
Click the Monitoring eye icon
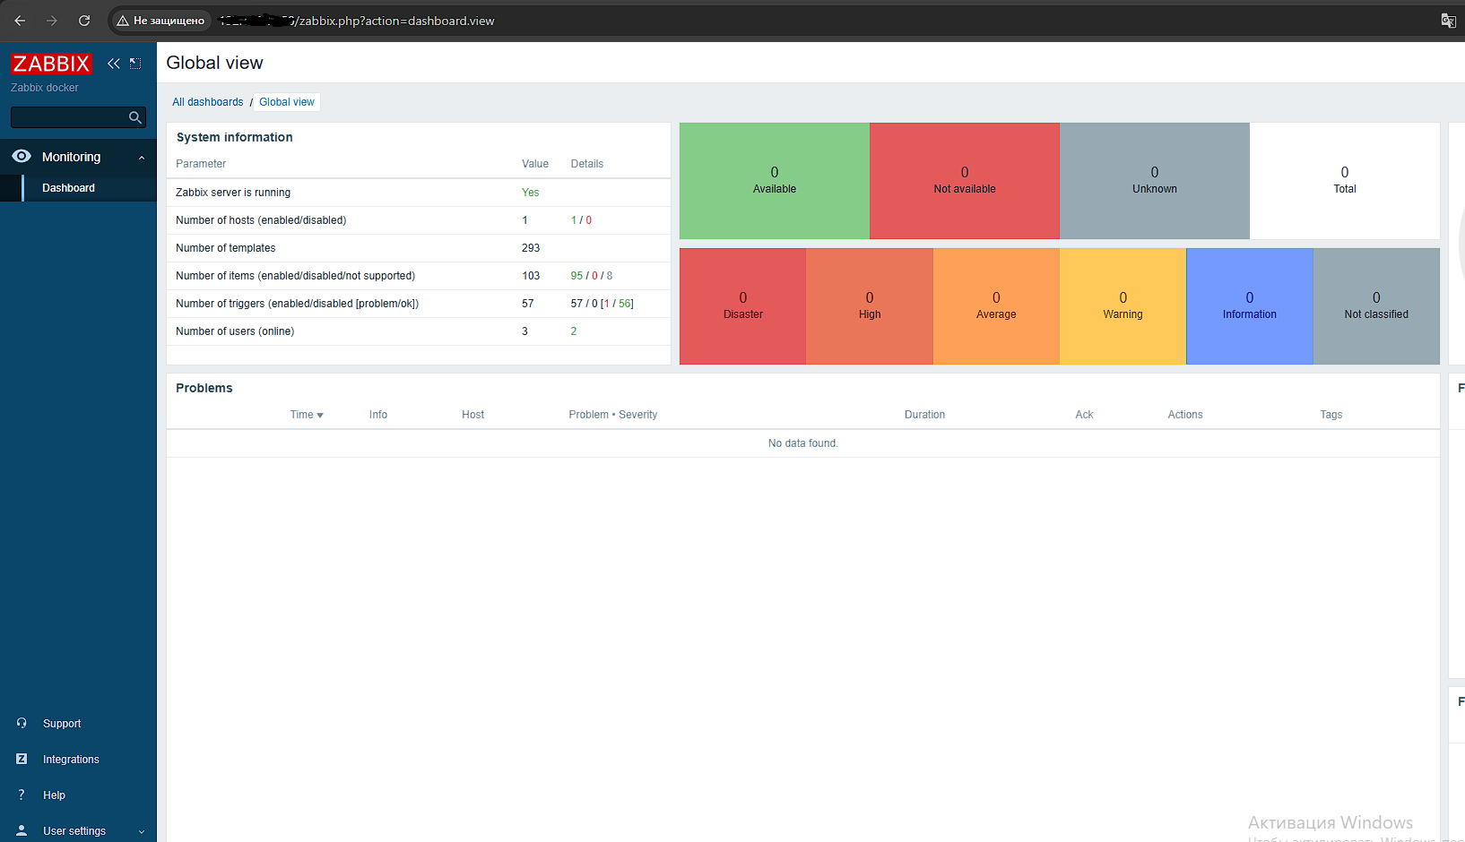pyautogui.click(x=22, y=156)
